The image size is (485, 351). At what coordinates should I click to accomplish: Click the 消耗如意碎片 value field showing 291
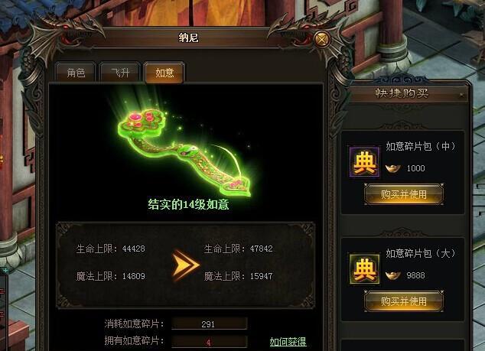pyautogui.click(x=209, y=323)
